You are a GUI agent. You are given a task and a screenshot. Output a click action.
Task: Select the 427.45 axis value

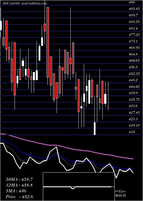click(x=134, y=113)
